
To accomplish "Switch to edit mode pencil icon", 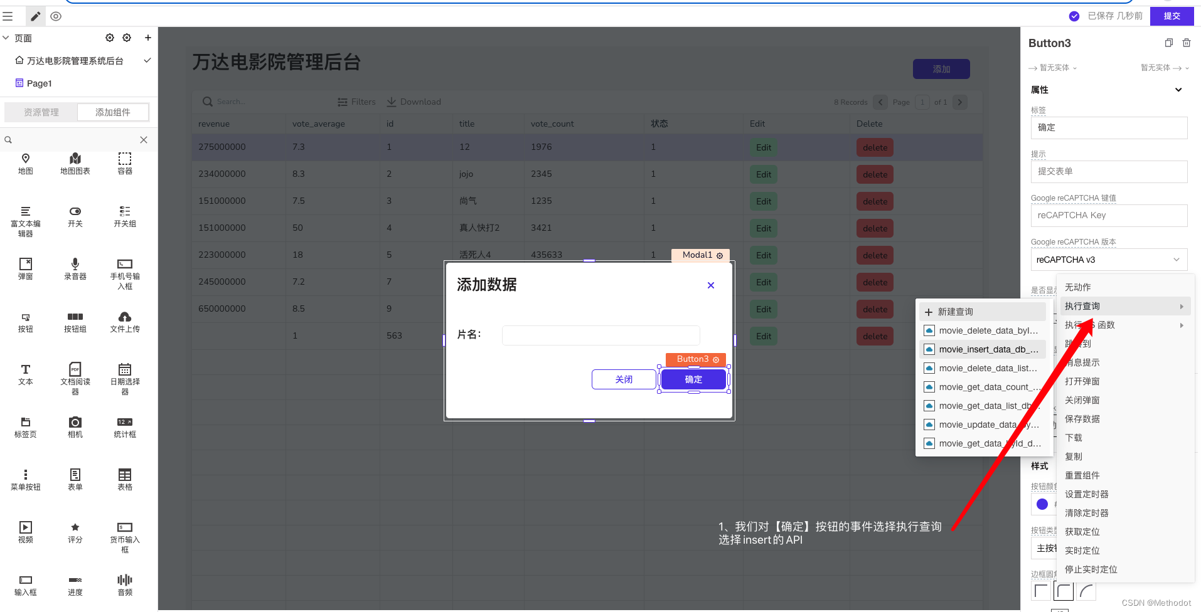I will (x=36, y=16).
